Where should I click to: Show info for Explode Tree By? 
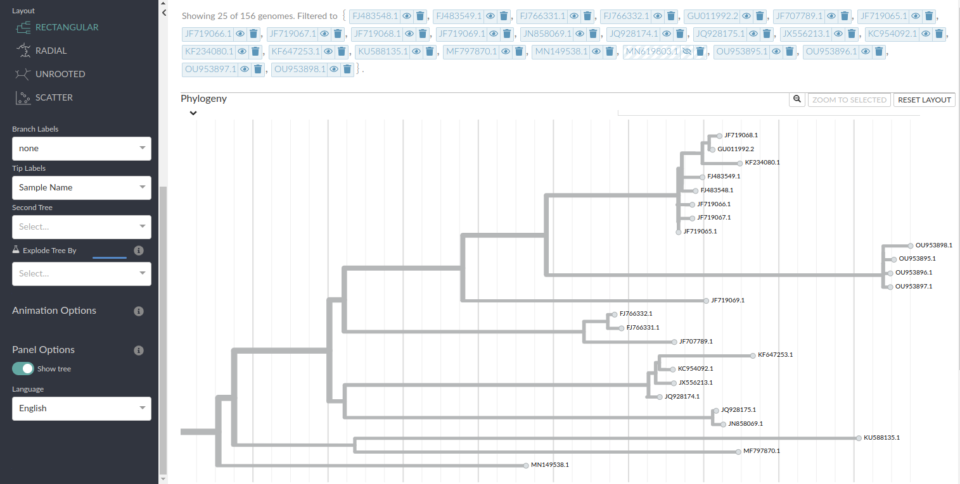coord(139,251)
